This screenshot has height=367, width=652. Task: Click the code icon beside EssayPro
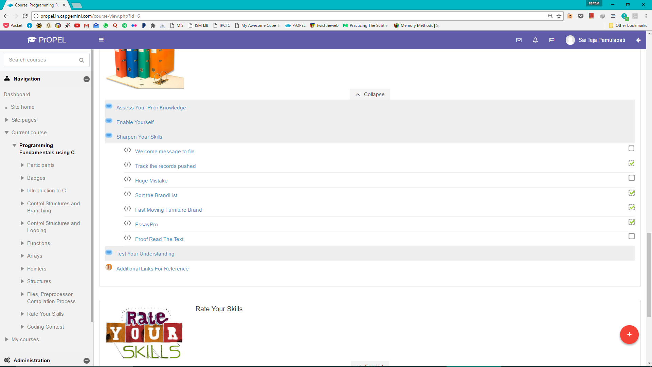(127, 223)
